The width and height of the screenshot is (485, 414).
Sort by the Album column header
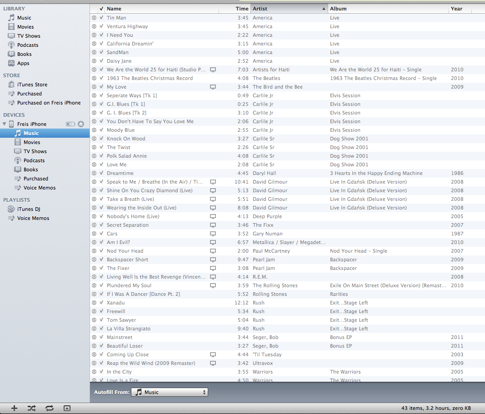pyautogui.click(x=388, y=9)
